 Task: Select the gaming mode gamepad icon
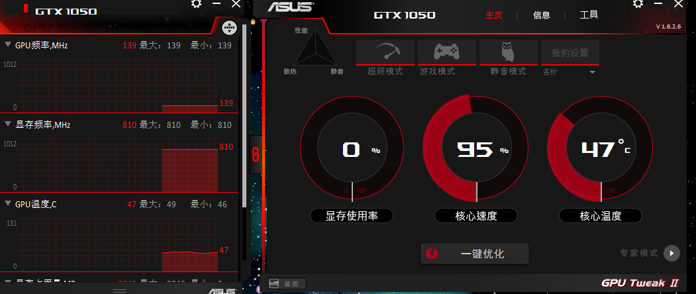click(446, 52)
